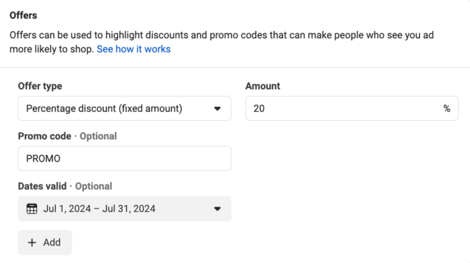Click the Offers description paragraph text
This screenshot has height=263, width=470.
(222, 42)
